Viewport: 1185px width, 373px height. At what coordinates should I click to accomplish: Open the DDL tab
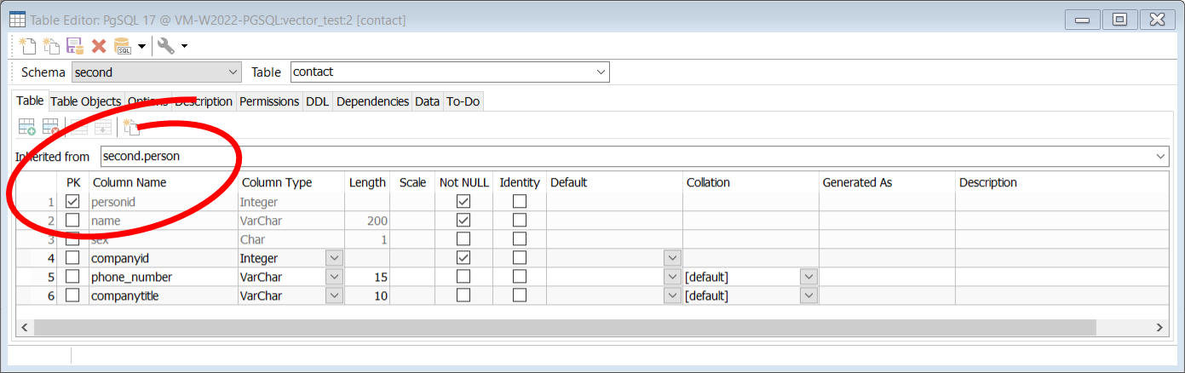pos(317,101)
